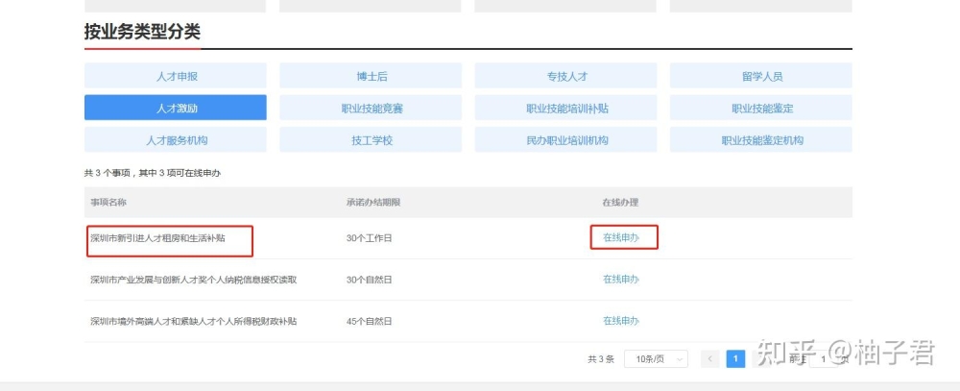Click the previous page arrow
960x391 pixels.
[x=710, y=359]
